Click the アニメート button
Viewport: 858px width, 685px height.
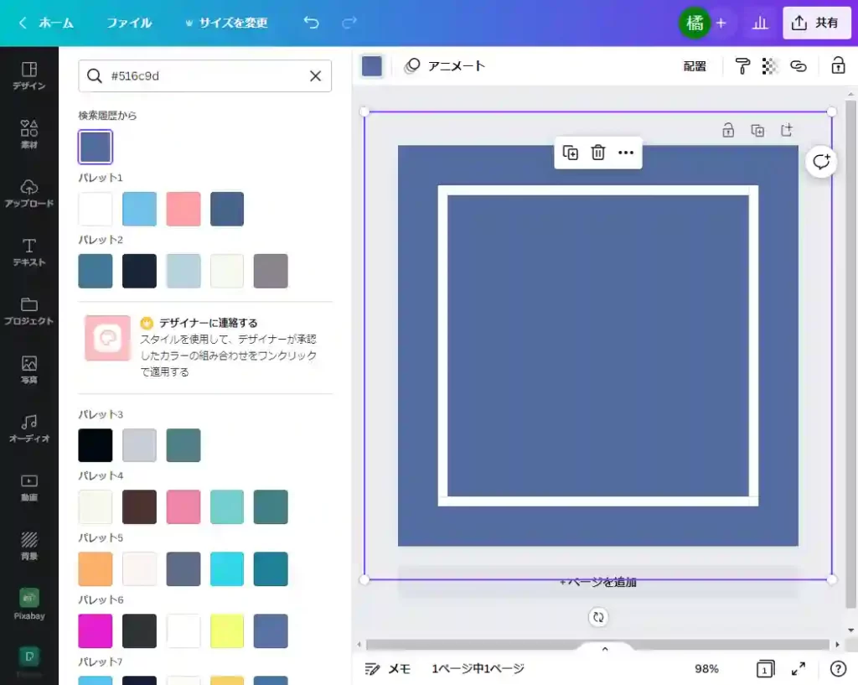point(445,66)
